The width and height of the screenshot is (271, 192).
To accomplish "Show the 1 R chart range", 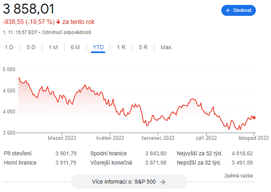I will tap(121, 47).
